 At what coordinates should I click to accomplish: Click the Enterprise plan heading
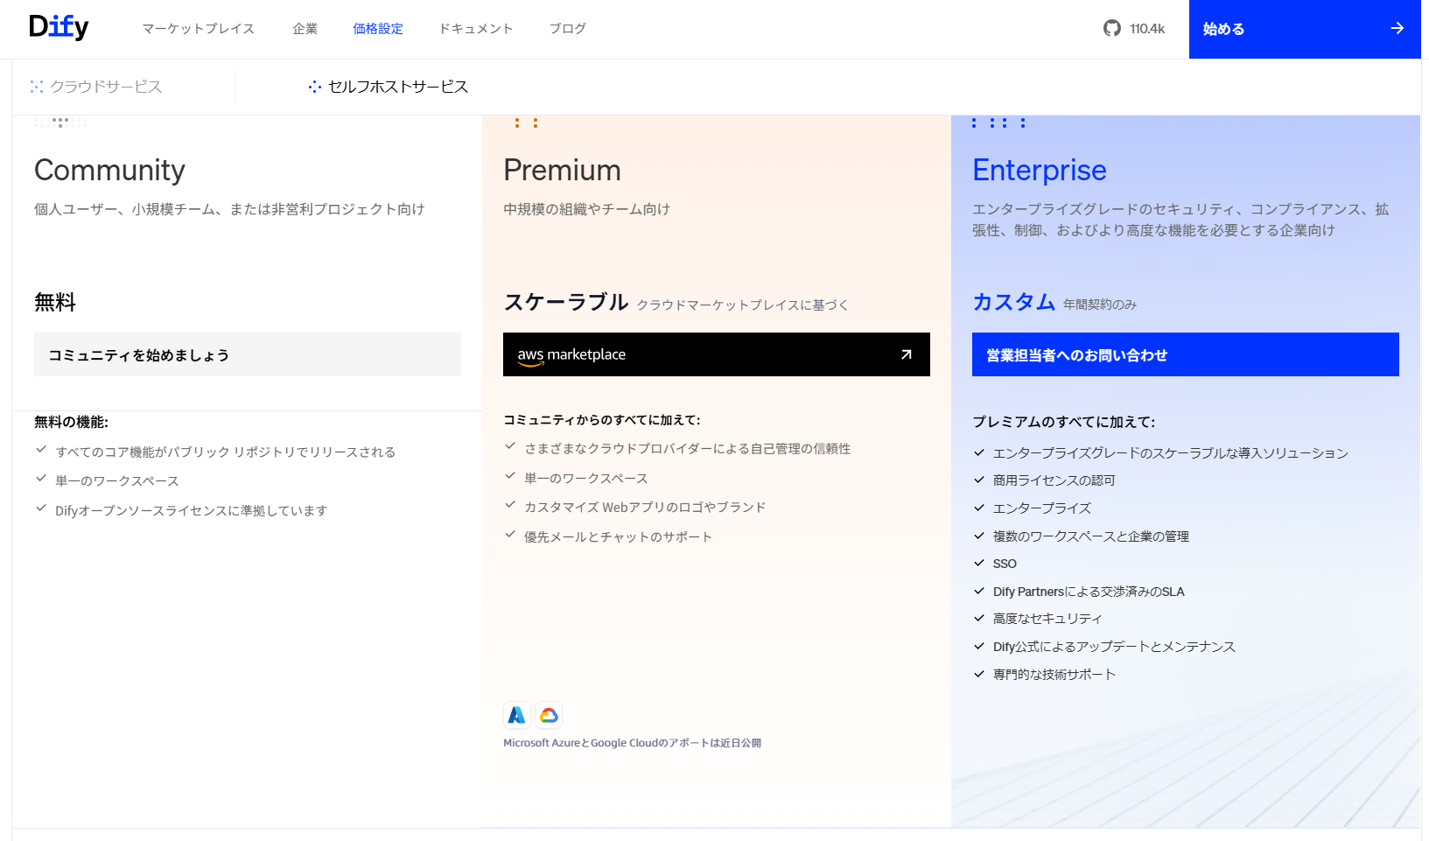click(x=1040, y=170)
